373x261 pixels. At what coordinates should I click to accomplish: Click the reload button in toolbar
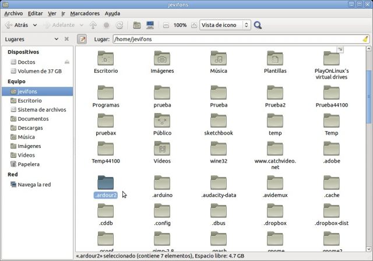(x=119, y=25)
